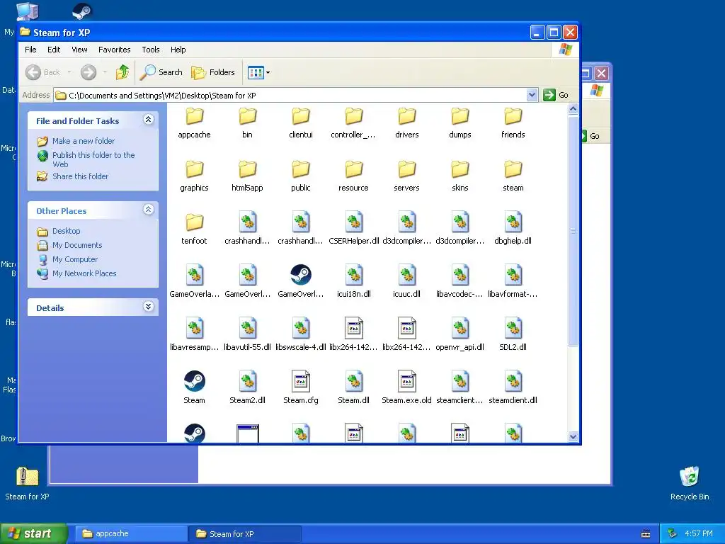Open the Back button history dropdown
Screen dimensions: 725x544
[x=69, y=72]
